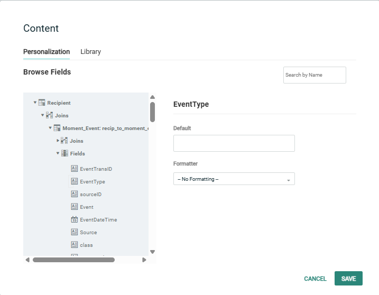Image resolution: width=379 pixels, height=295 pixels.
Task: Click the class field icon
Action: (75, 245)
